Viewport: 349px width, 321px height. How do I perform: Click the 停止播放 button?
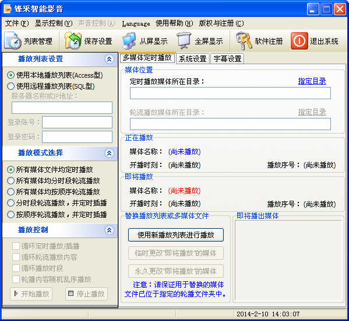[x=86, y=294]
